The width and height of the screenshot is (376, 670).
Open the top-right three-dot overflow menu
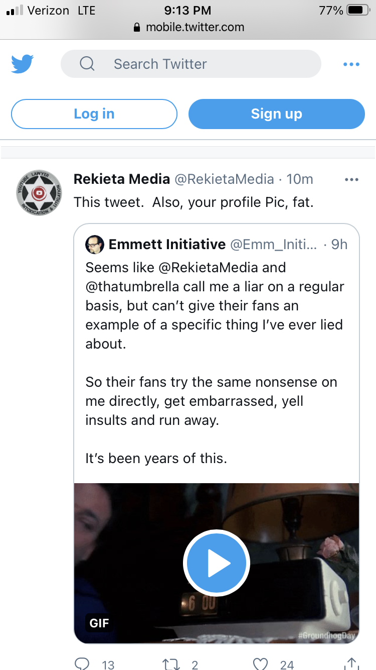(351, 64)
